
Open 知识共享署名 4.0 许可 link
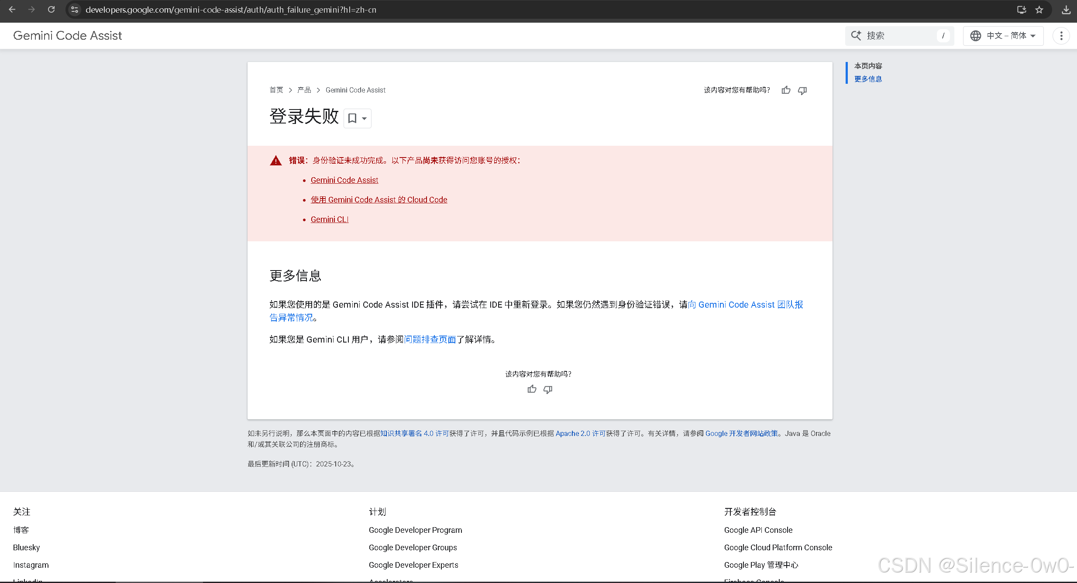click(414, 433)
